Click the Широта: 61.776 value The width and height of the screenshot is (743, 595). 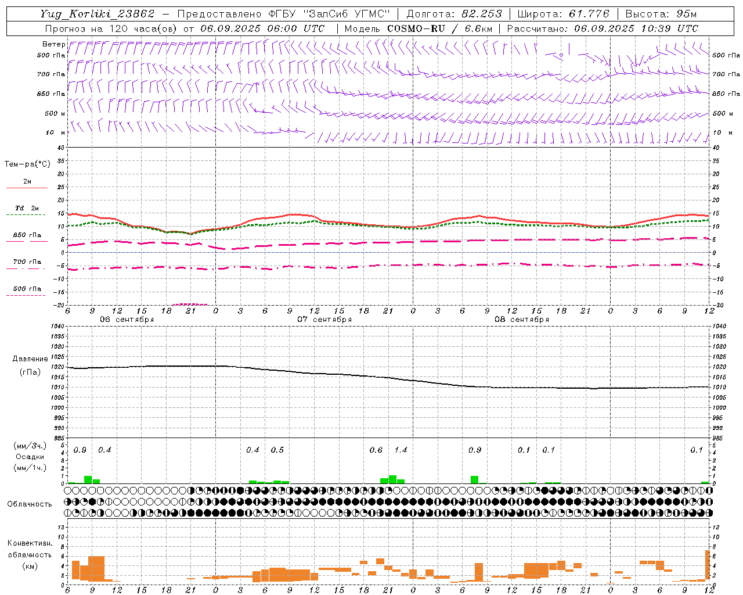click(x=563, y=15)
